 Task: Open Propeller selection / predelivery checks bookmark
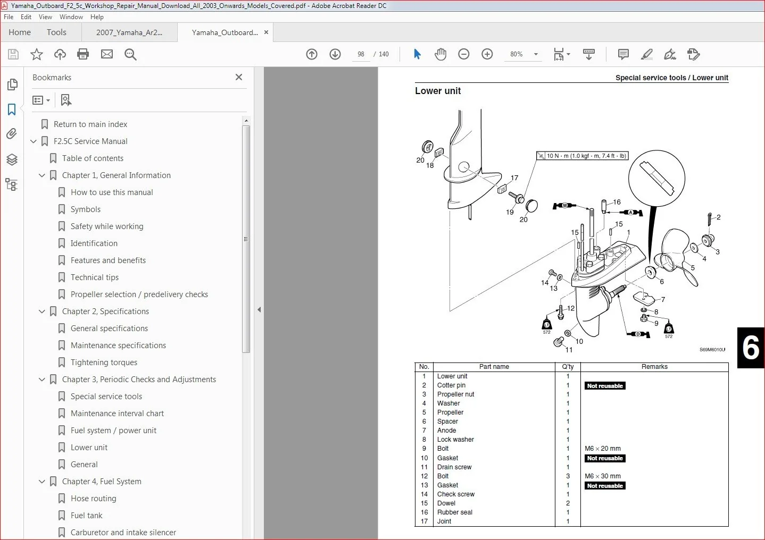coord(139,294)
